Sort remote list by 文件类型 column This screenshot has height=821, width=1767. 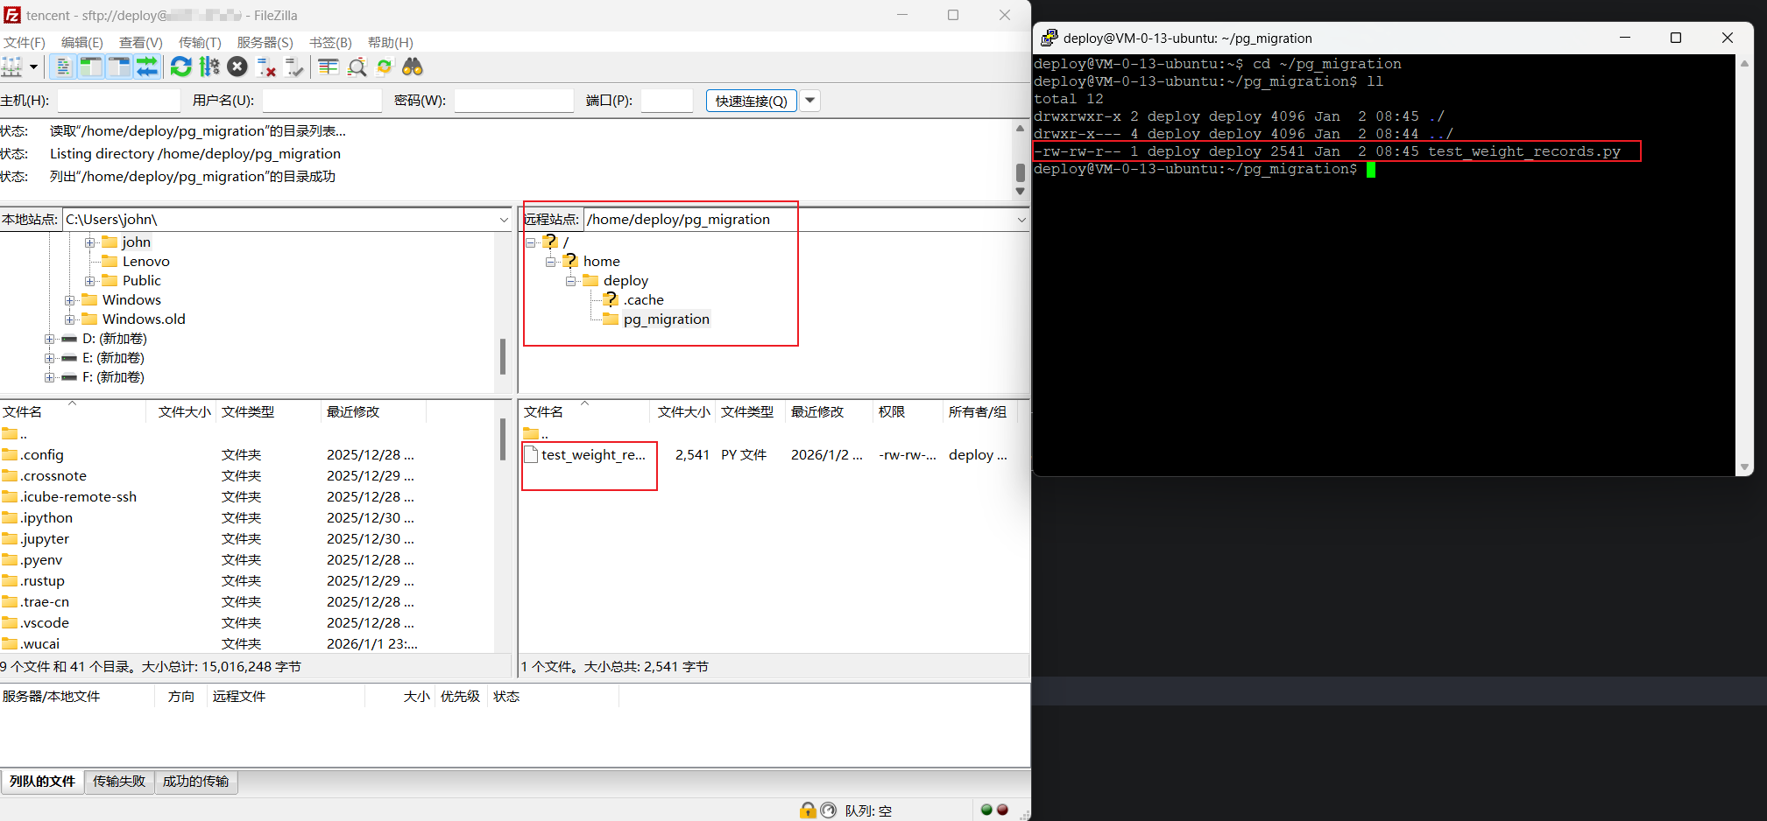[751, 412]
